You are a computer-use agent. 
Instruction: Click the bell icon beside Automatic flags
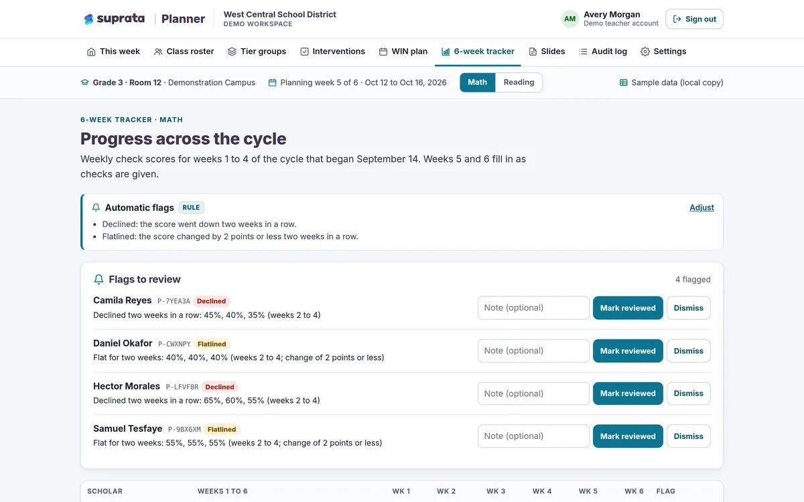pos(96,207)
